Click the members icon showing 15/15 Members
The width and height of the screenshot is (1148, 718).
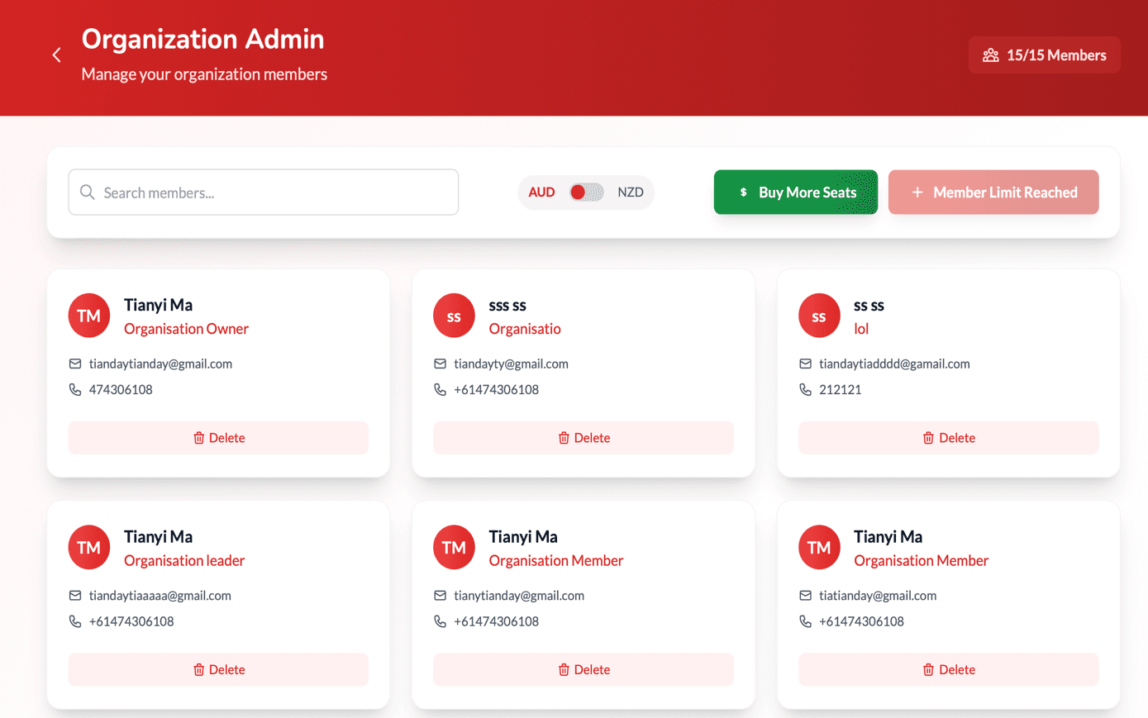tap(989, 55)
